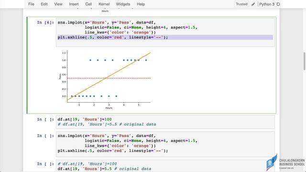The image size is (306, 172).
Task: Open the Insert menu
Action: pyautogui.click(x=74, y=4)
